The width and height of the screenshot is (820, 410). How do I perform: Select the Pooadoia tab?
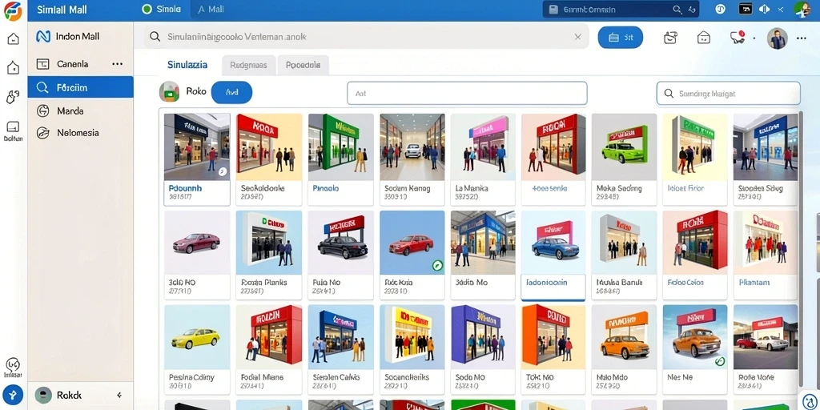click(303, 66)
